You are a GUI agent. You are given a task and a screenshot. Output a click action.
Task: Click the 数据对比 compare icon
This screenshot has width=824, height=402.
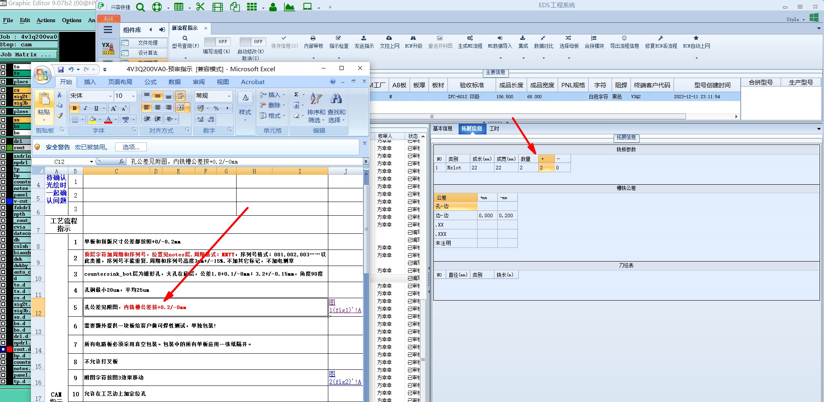(x=543, y=38)
